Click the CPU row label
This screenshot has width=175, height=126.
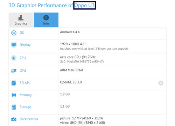tap(23, 58)
